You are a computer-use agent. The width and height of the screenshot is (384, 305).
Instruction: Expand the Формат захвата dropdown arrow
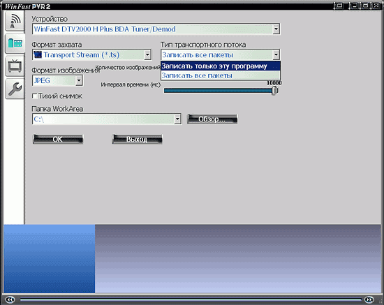click(x=147, y=55)
